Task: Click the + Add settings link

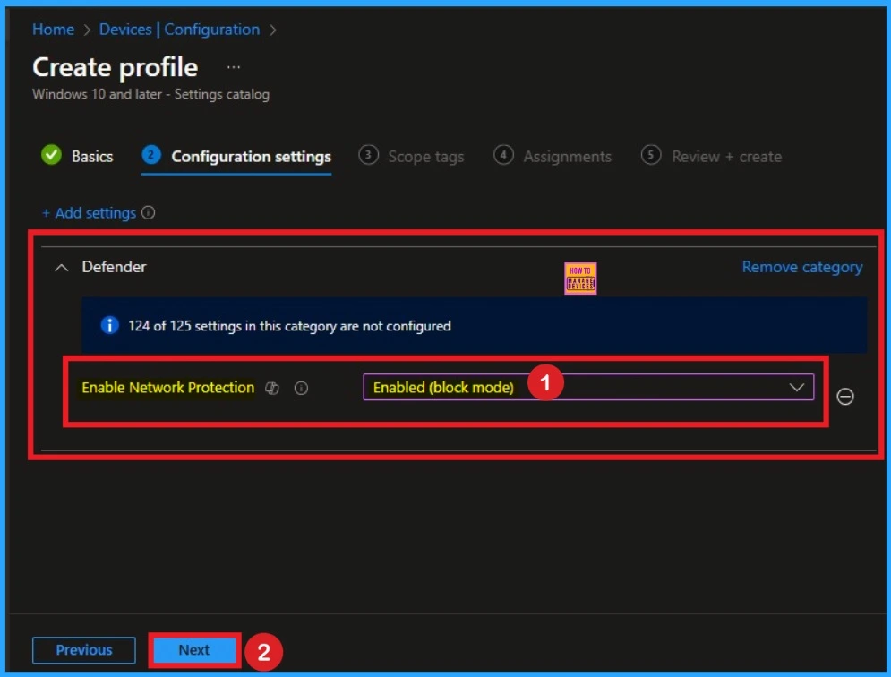Action: click(90, 212)
